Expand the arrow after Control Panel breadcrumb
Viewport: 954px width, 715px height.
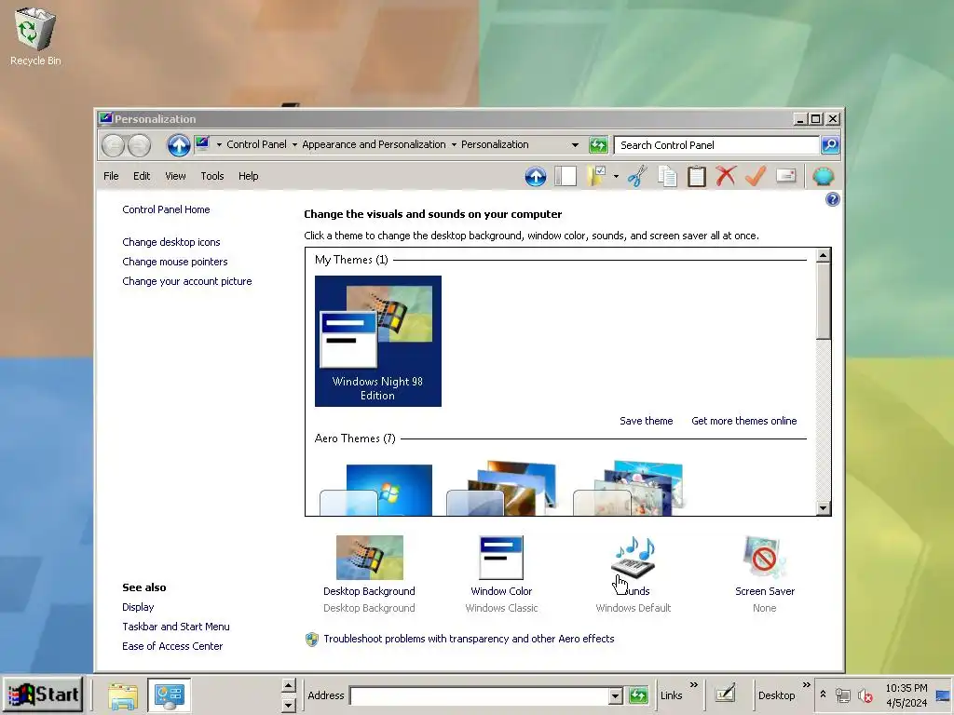(x=294, y=144)
